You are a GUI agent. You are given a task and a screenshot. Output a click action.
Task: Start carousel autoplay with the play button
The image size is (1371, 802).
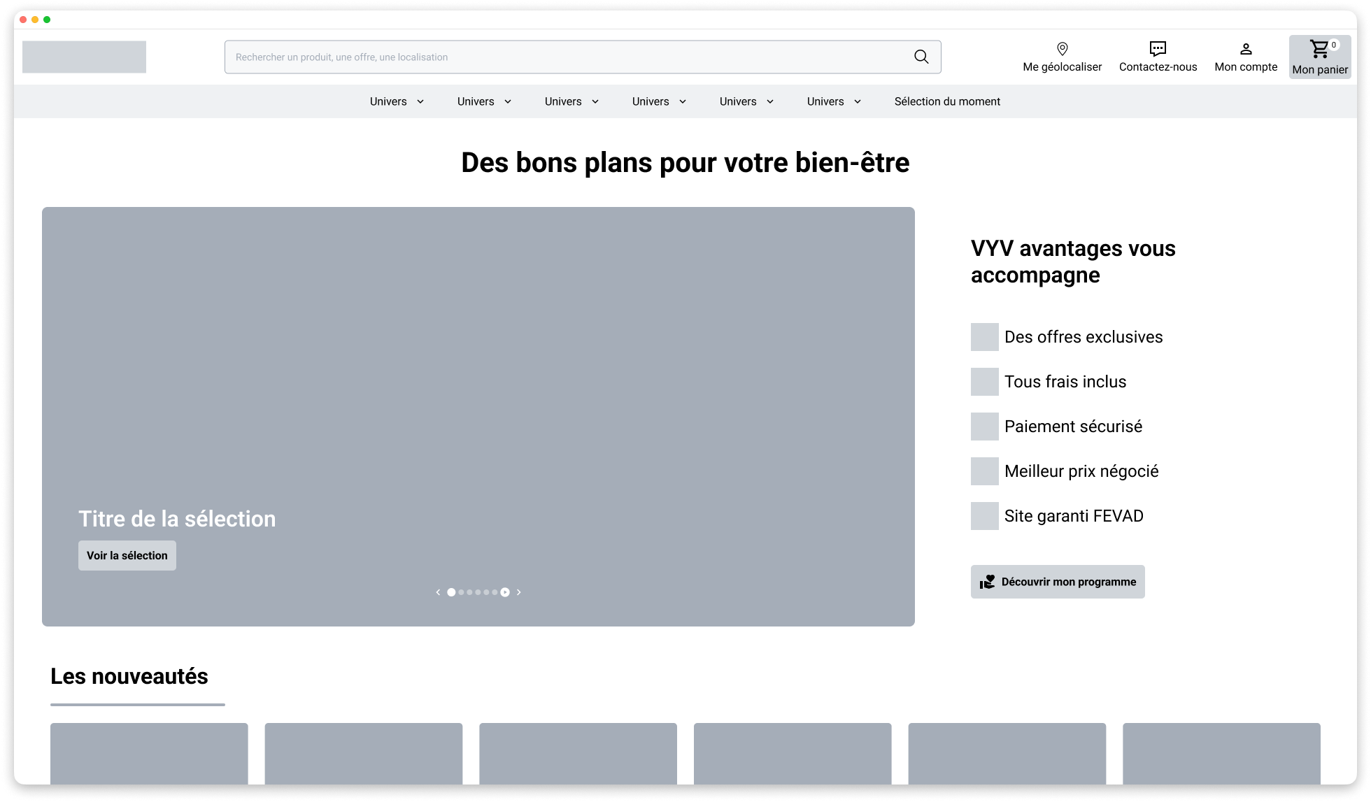(505, 592)
